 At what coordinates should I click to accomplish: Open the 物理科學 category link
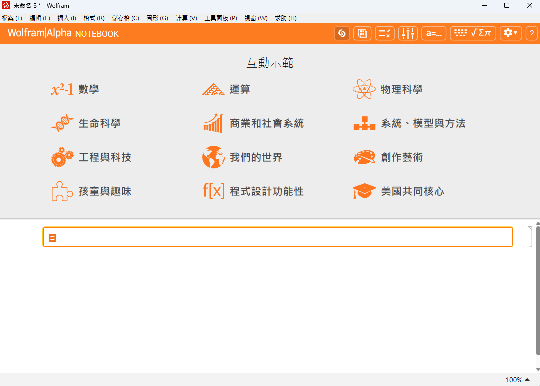click(402, 89)
